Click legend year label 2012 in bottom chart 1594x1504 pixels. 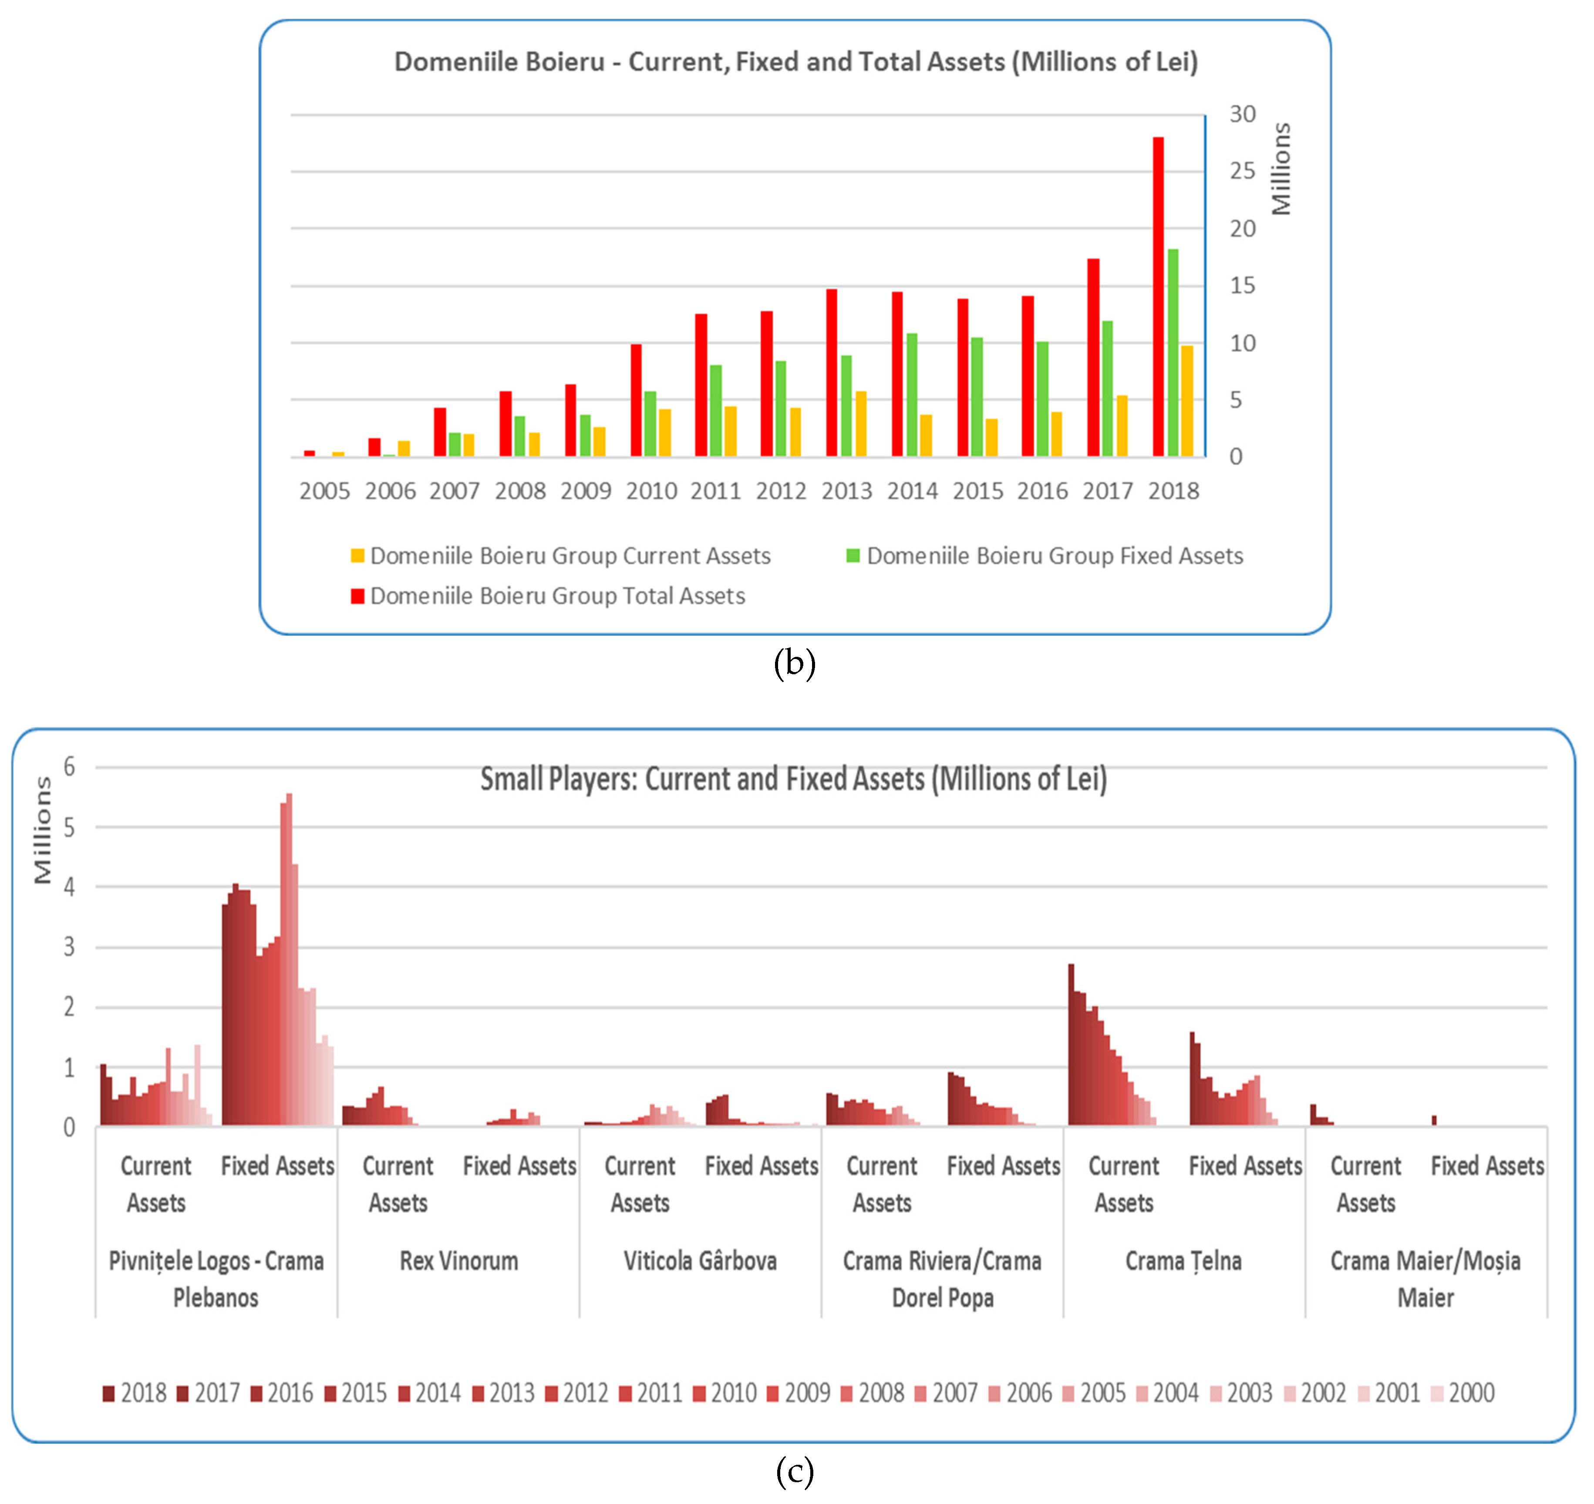click(x=585, y=1393)
